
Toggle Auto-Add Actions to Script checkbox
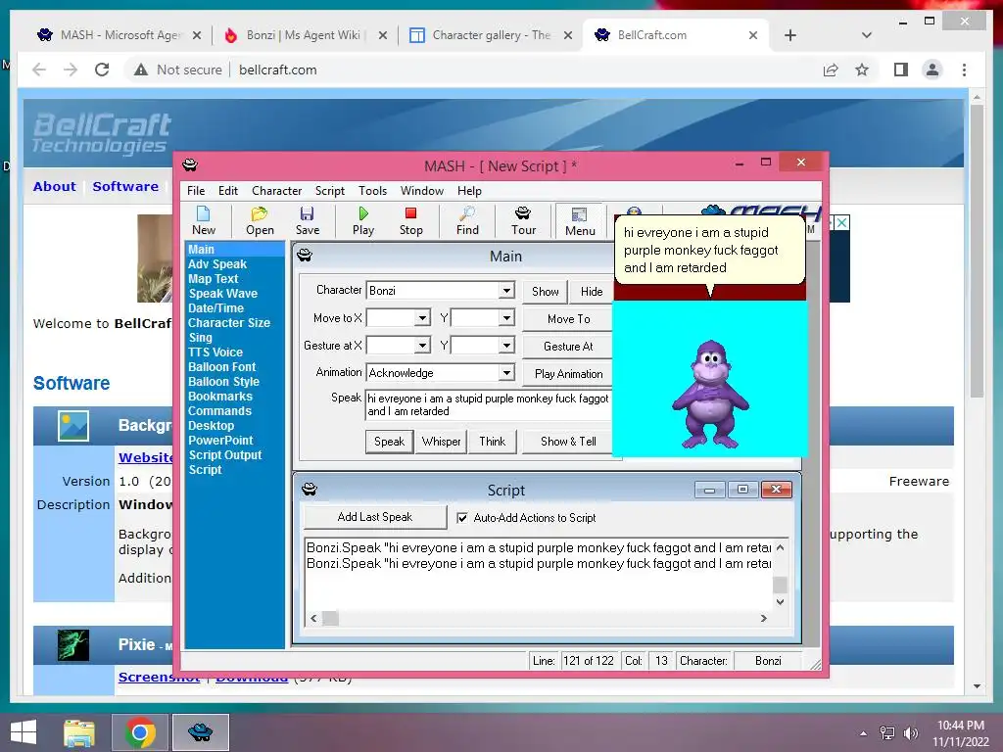click(x=462, y=518)
